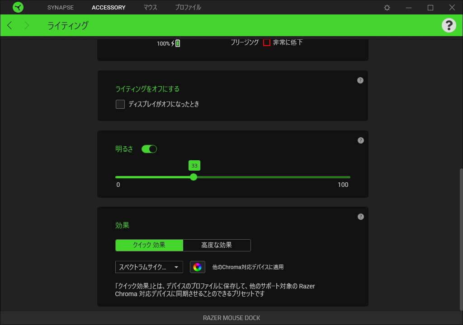Open the プロファイル tab
Image resolution: width=463 pixels, height=325 pixels.
coord(188,7)
